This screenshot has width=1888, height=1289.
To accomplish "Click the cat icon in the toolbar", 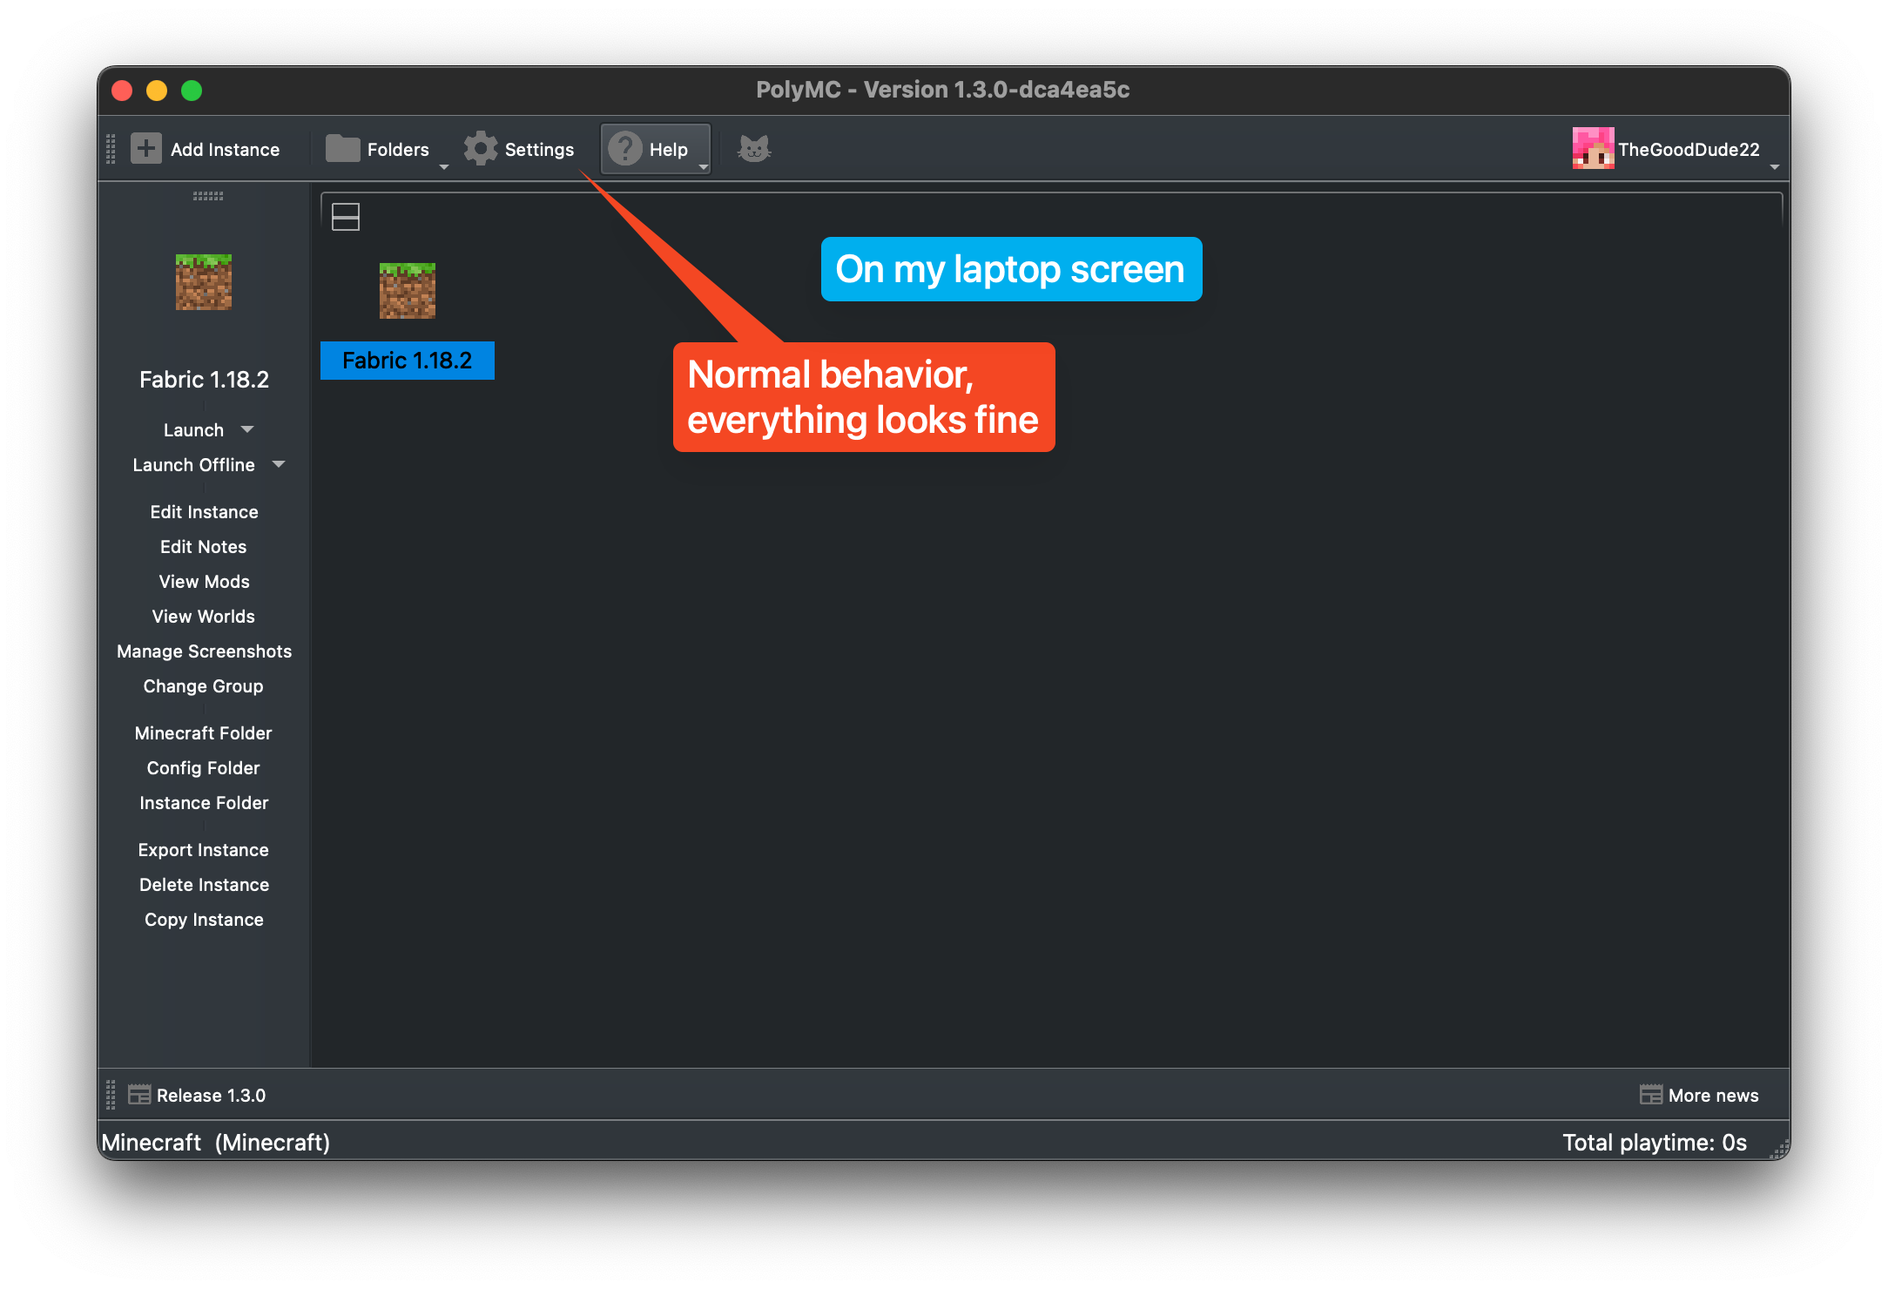I will click(752, 148).
